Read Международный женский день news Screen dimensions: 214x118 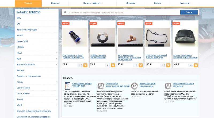point(147,85)
